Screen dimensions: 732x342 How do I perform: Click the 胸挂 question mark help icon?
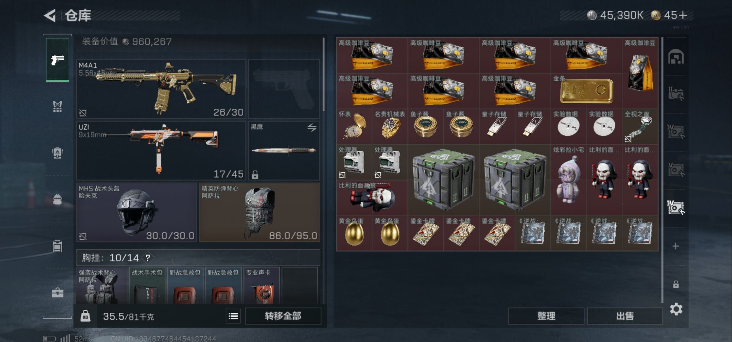click(148, 258)
